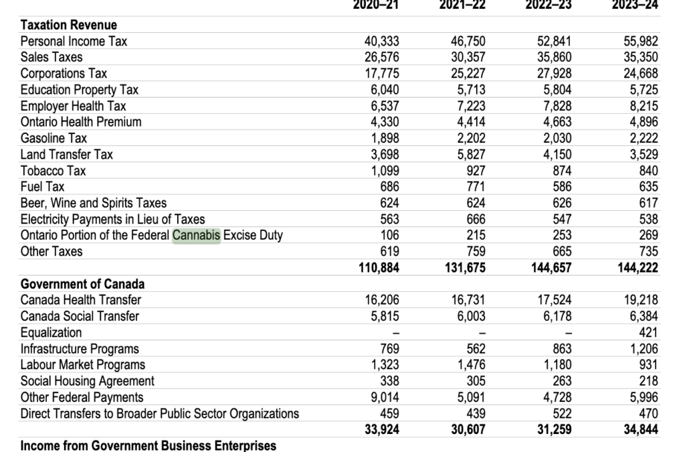The image size is (685, 452).
Task: Click the Corporations Tax label
Action: click(x=64, y=74)
